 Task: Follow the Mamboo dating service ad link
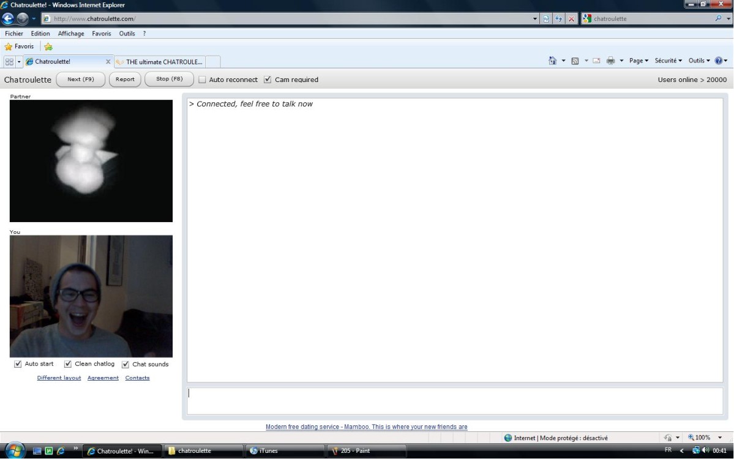tap(367, 427)
